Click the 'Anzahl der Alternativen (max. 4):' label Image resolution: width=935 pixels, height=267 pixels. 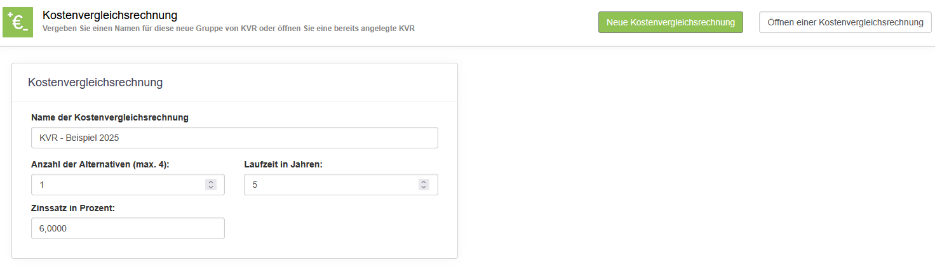[100, 164]
